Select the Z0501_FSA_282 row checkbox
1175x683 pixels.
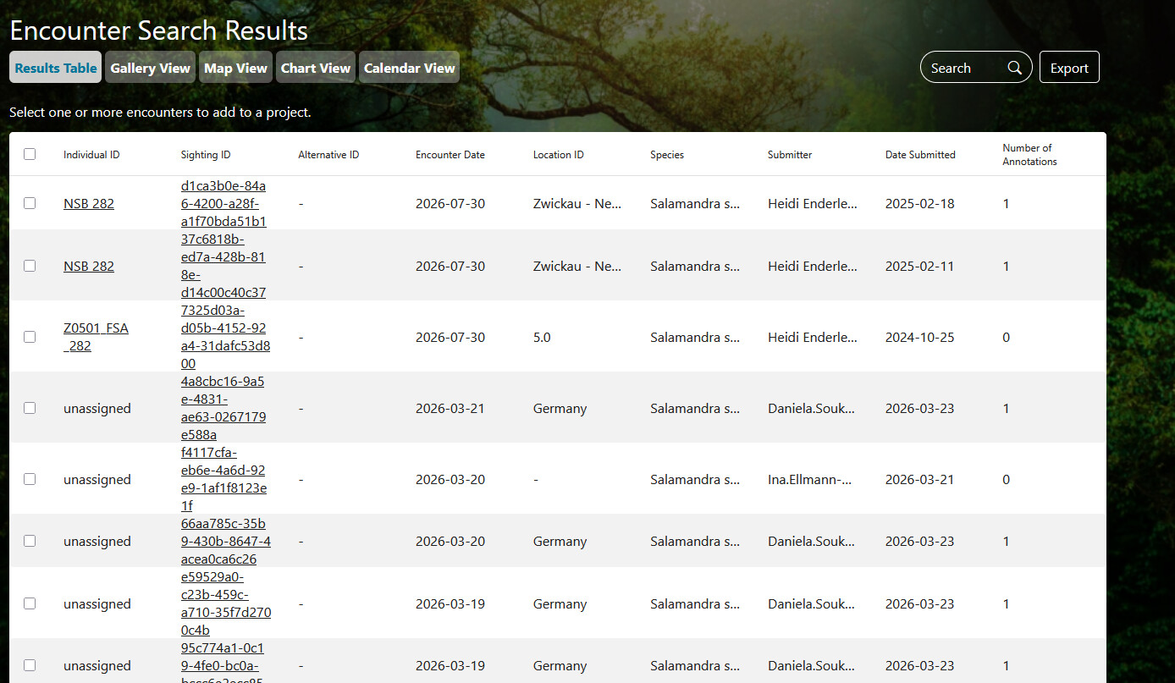coord(30,337)
